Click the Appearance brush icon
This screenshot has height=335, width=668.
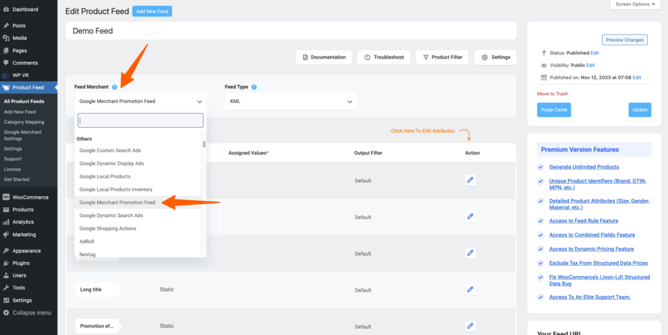pos(6,251)
